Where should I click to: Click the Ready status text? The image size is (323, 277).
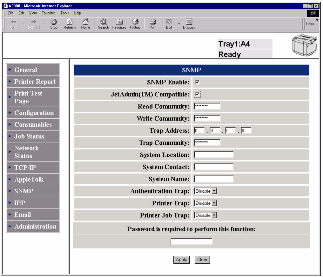(230, 54)
